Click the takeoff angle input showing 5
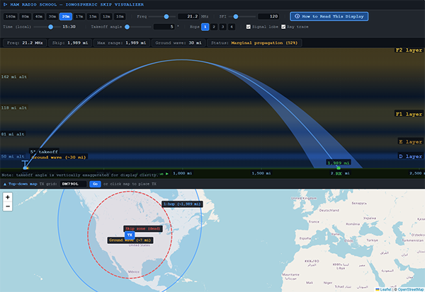The width and height of the screenshot is (425, 292). click(164, 27)
